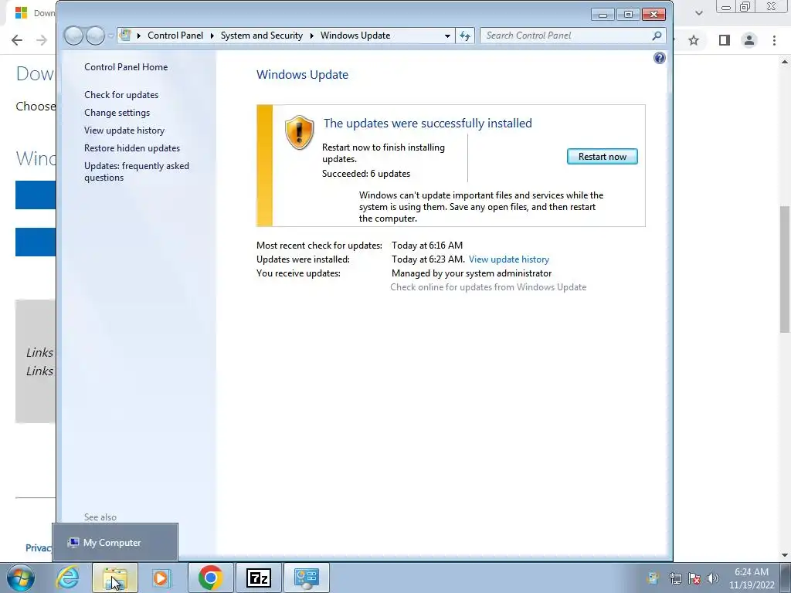The height and width of the screenshot is (593, 791).
Task: Click the Show desktop button at taskbar end
Action: click(x=786, y=578)
